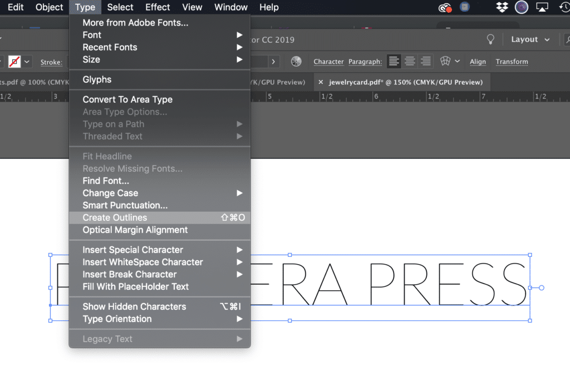Expand the Layout workspace dropdown
Image resolution: width=570 pixels, height=382 pixels.
pyautogui.click(x=530, y=39)
